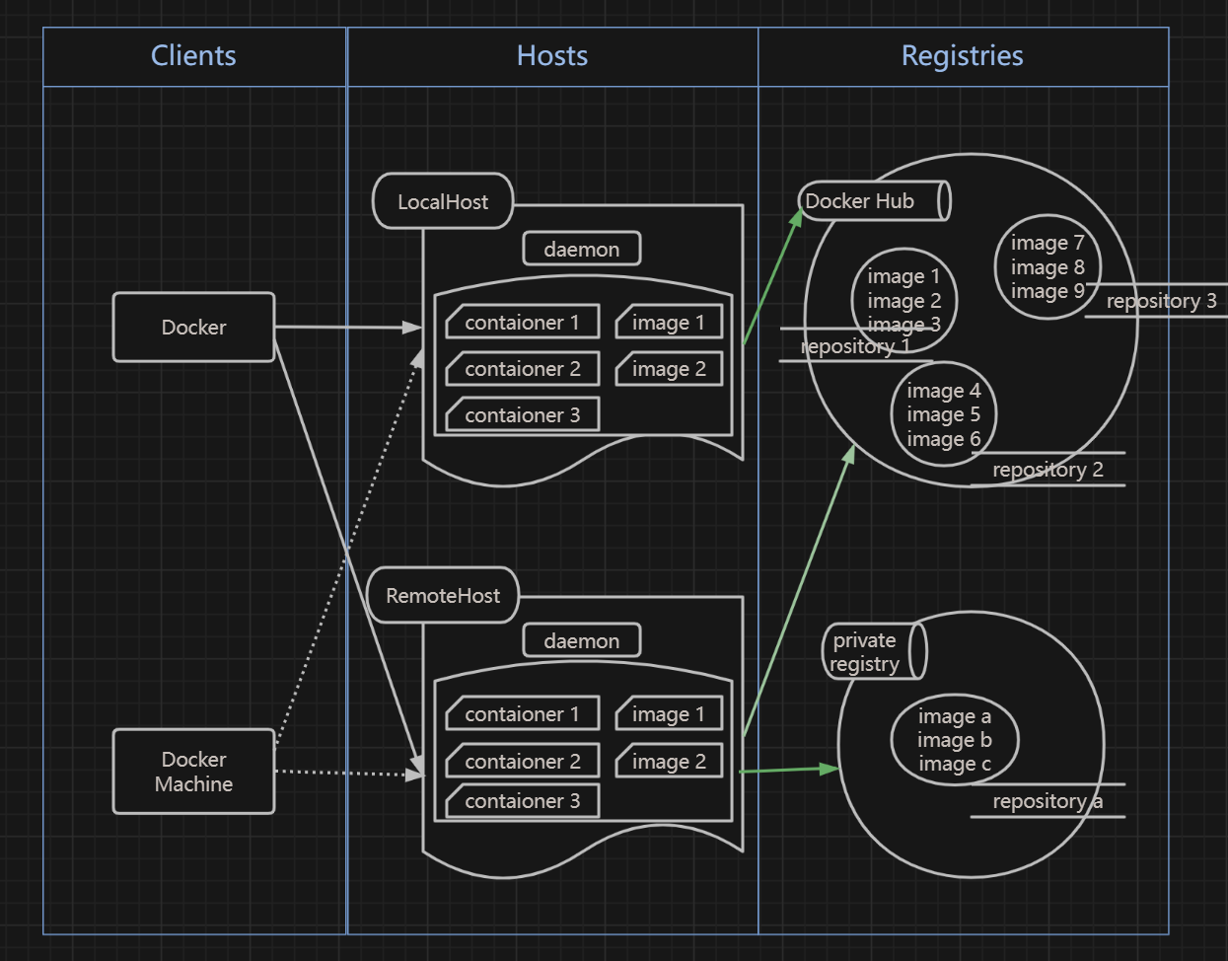Select 'image 1' card in RemoteHost

tap(669, 713)
